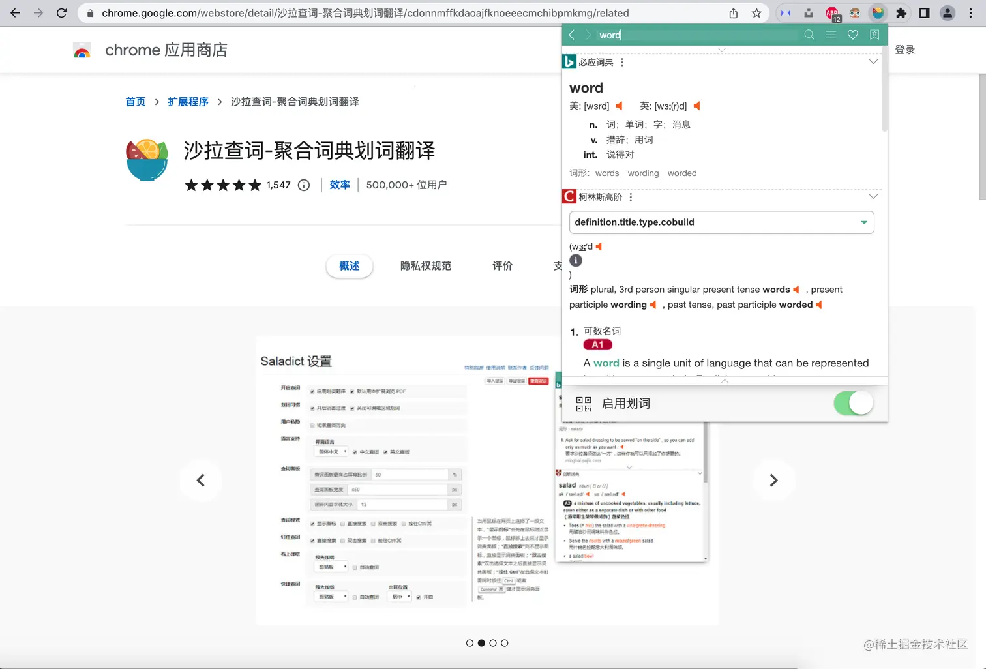Show previous screenshot in carousel
The width and height of the screenshot is (986, 669).
click(201, 481)
